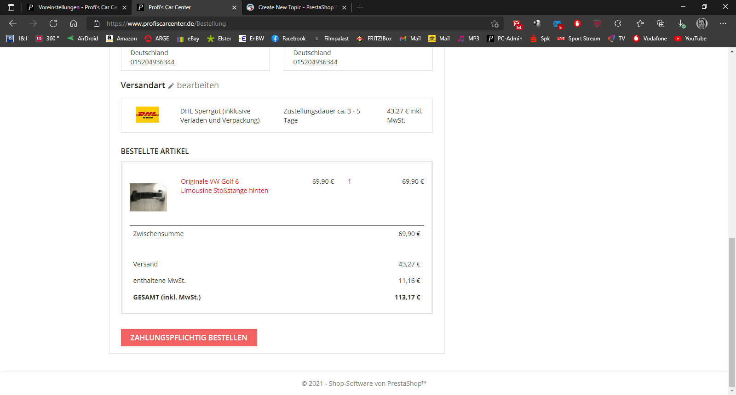Open the browser Extensions puzzle icon

coord(618,23)
